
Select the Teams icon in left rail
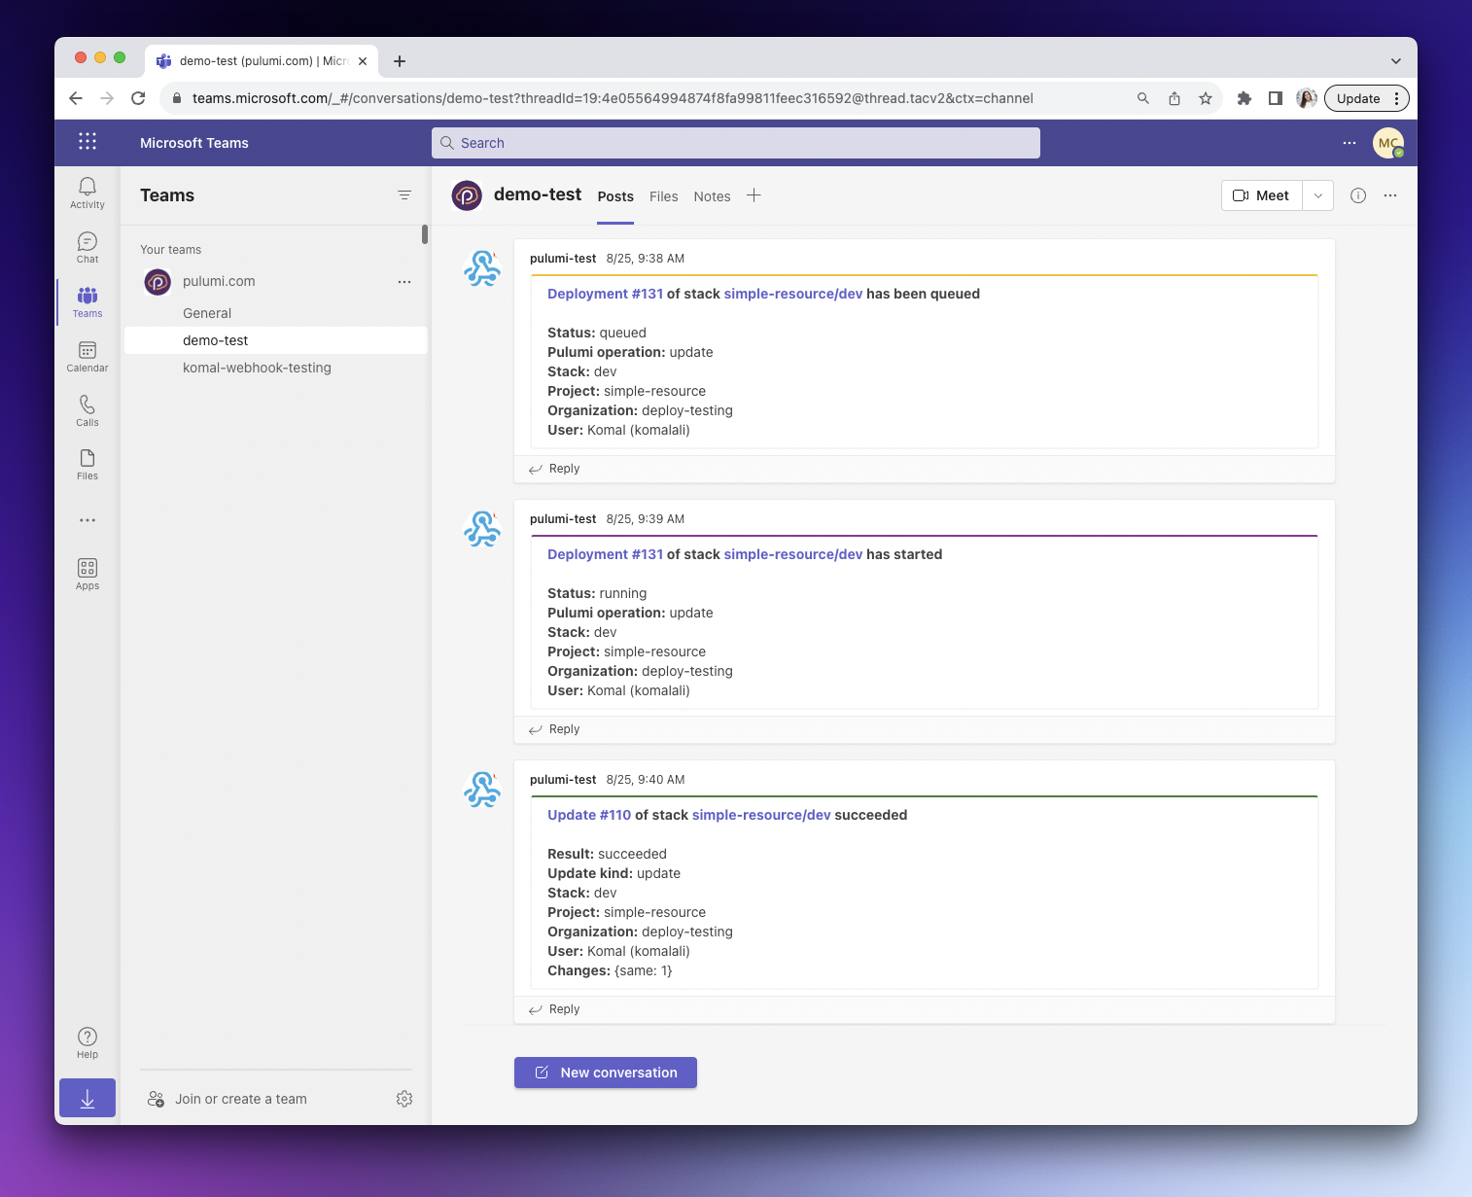88,301
